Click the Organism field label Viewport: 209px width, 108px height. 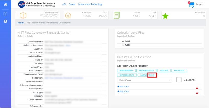[x=38, y=96]
